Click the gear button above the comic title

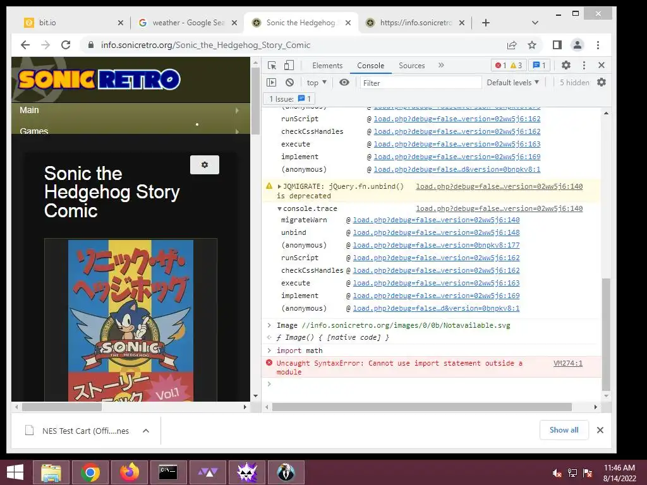(x=205, y=165)
